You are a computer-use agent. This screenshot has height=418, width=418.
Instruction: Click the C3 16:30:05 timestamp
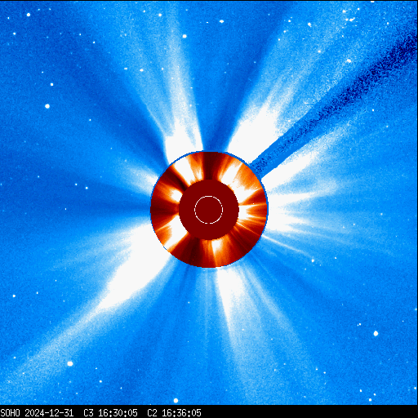coord(110,413)
